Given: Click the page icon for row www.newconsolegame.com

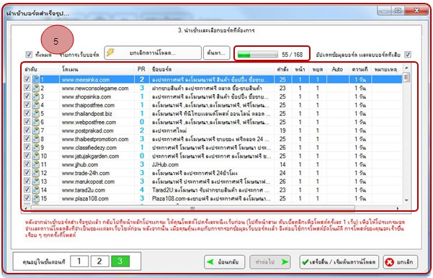Looking at the screenshot, I should [x=36, y=88].
